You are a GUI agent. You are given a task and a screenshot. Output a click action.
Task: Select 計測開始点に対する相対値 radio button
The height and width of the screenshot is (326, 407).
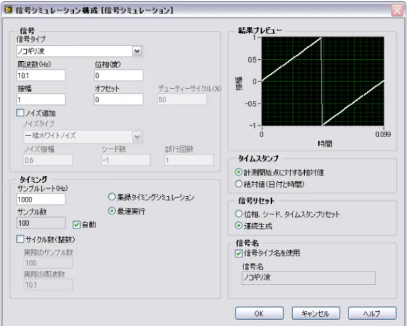tap(238, 172)
